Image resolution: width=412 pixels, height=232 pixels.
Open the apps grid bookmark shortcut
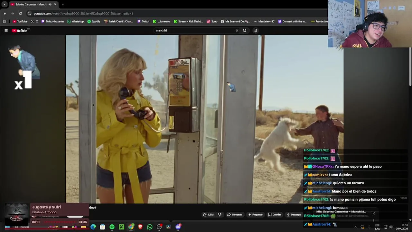(x=5, y=22)
